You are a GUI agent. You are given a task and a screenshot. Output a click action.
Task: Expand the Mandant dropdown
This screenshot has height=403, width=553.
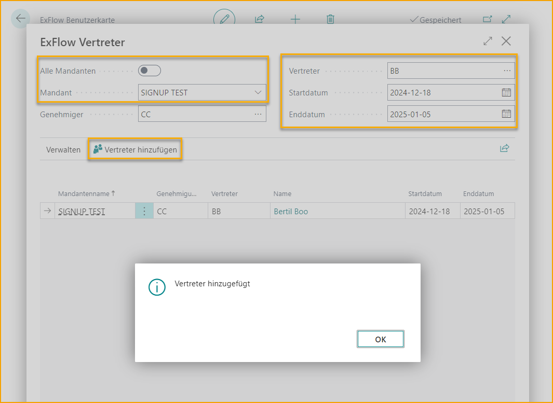tap(258, 93)
